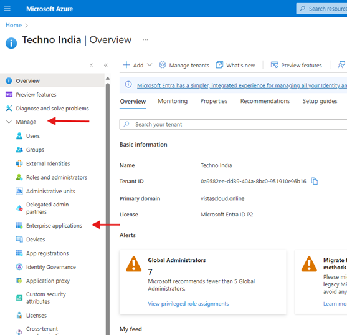Click the Groups people icon
347x335 pixels.
point(19,150)
